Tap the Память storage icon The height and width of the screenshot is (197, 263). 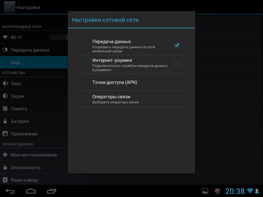click(x=5, y=109)
